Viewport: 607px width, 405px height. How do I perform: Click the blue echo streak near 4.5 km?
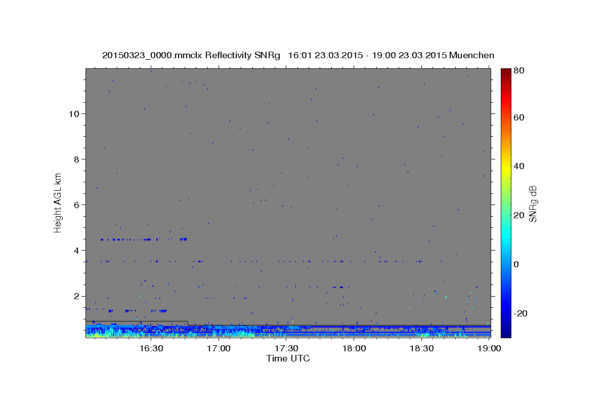(x=143, y=239)
